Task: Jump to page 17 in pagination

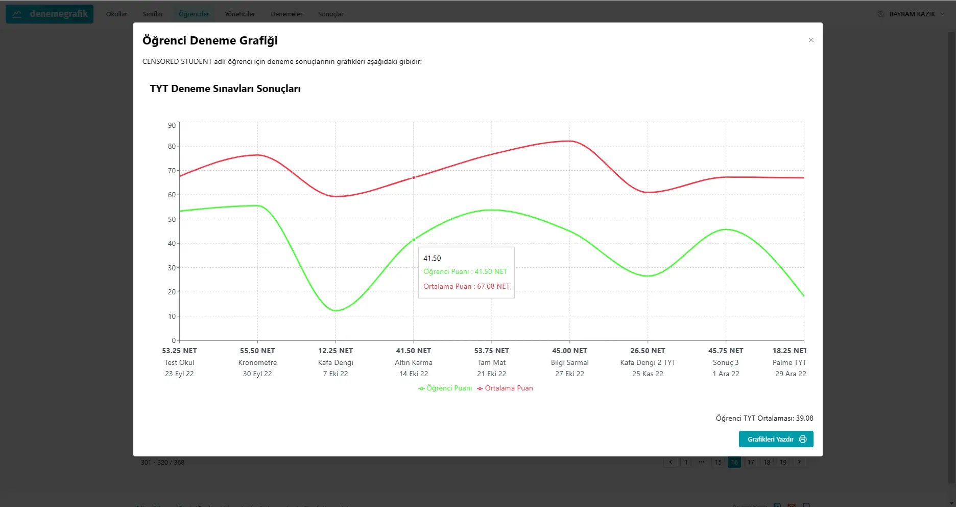Action: point(751,462)
